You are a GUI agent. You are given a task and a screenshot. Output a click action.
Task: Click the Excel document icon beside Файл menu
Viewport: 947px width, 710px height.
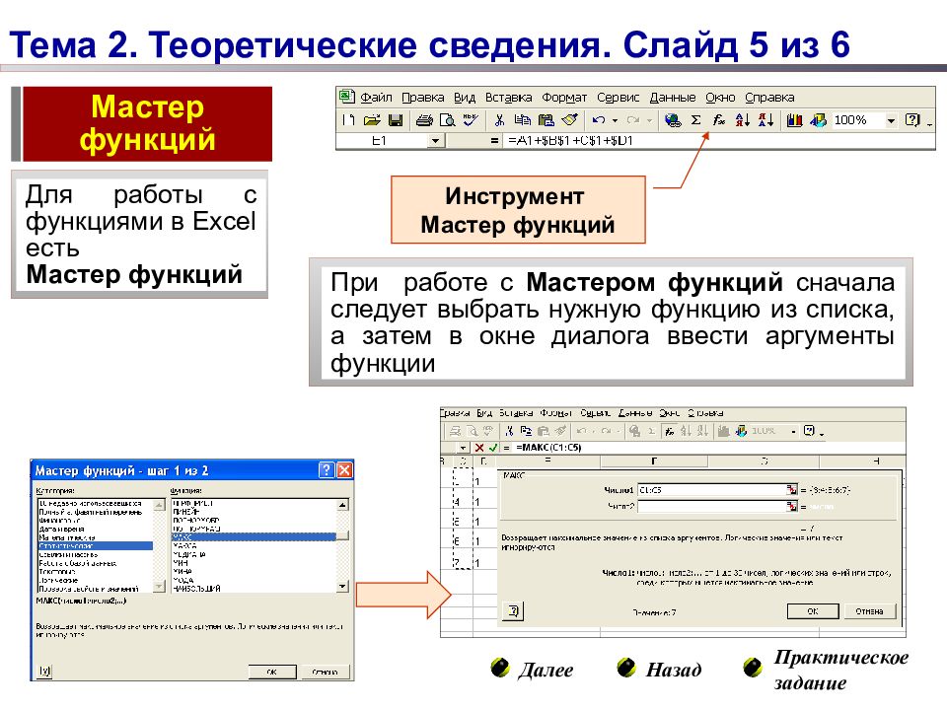click(346, 97)
